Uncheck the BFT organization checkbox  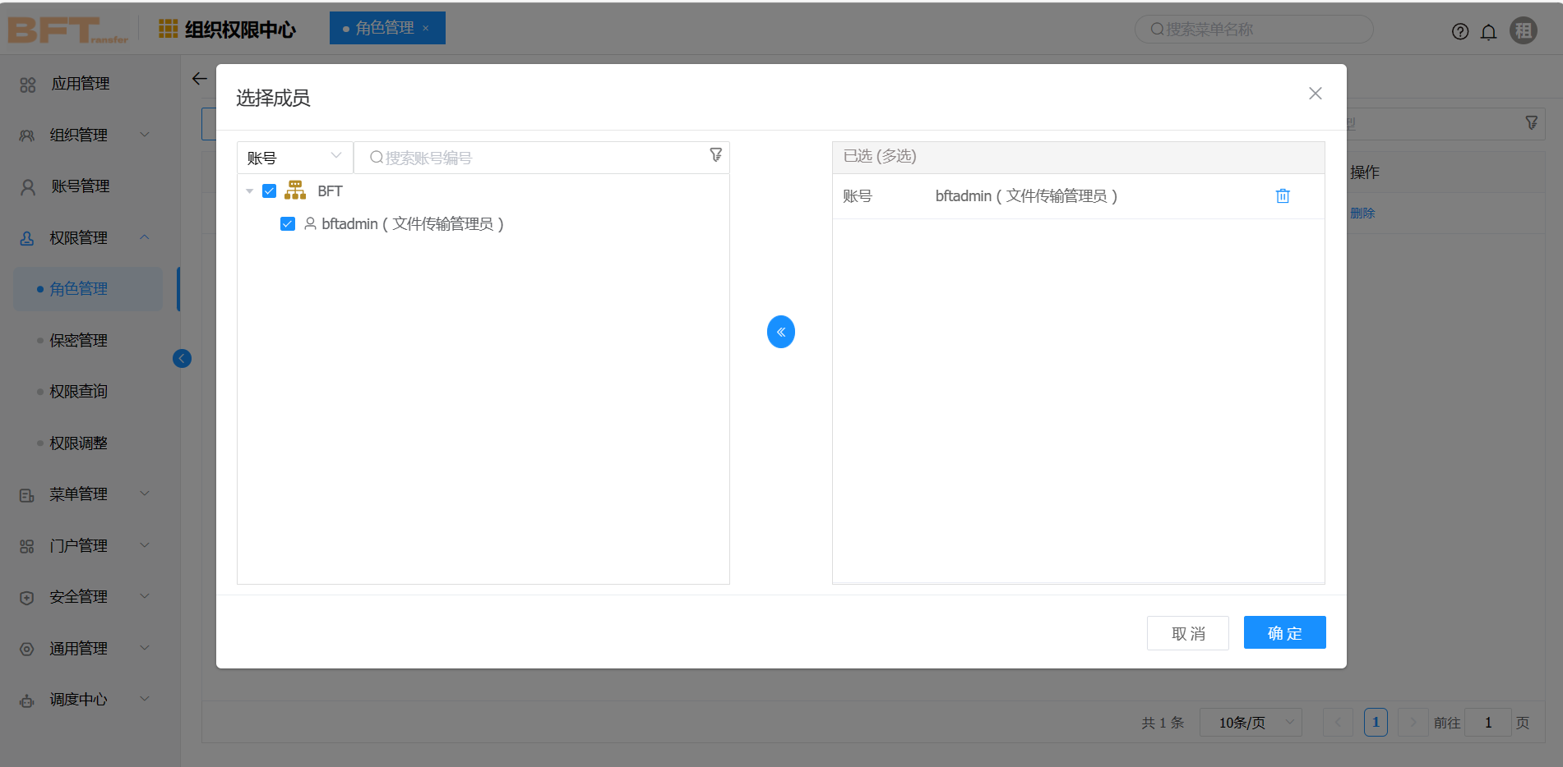tap(269, 190)
